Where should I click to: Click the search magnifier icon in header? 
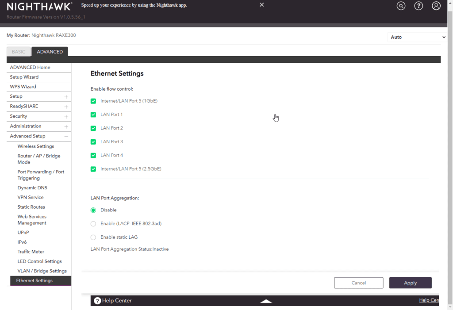point(401,6)
